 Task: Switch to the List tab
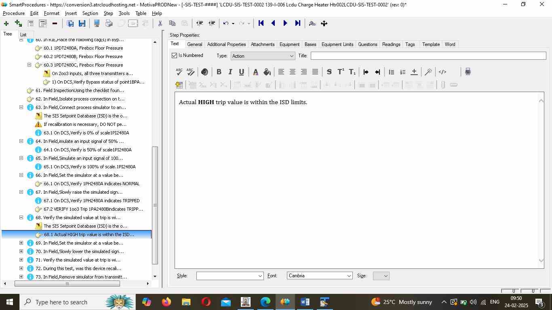tap(23, 35)
